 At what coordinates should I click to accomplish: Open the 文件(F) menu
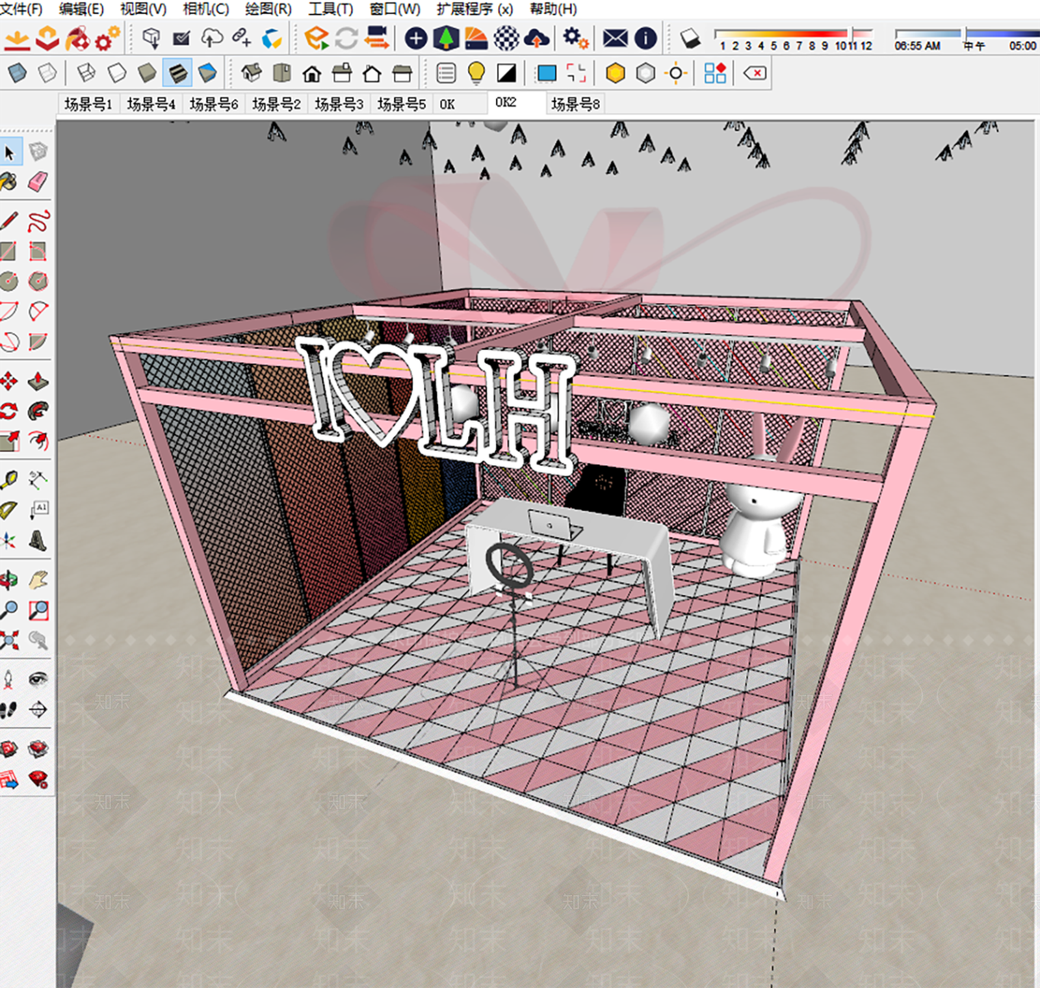[x=21, y=9]
